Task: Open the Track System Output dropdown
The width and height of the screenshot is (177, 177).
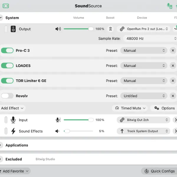Action: coord(143,131)
